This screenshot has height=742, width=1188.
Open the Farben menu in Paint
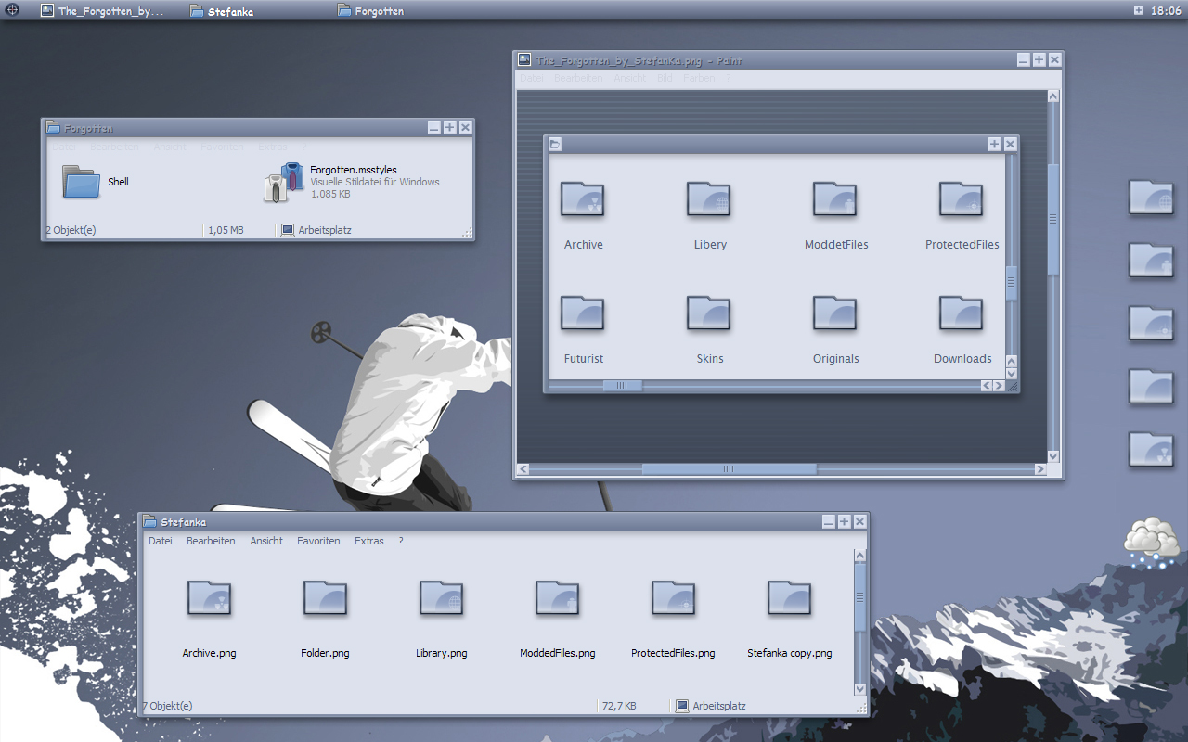[x=699, y=79]
